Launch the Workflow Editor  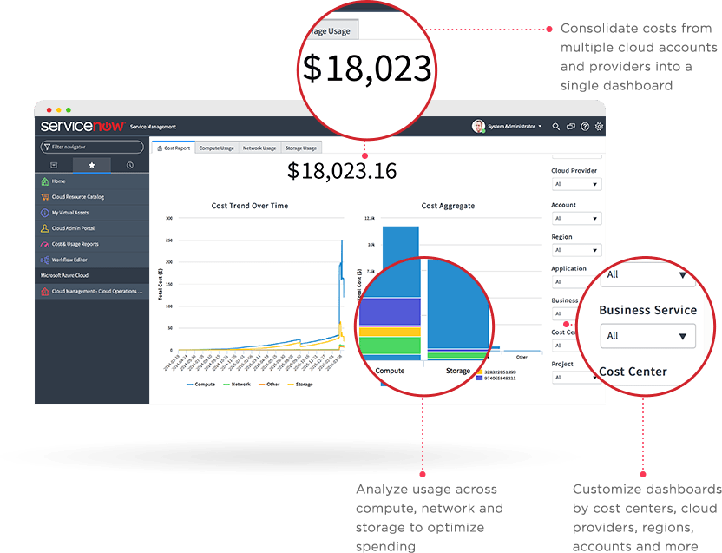[x=72, y=258]
